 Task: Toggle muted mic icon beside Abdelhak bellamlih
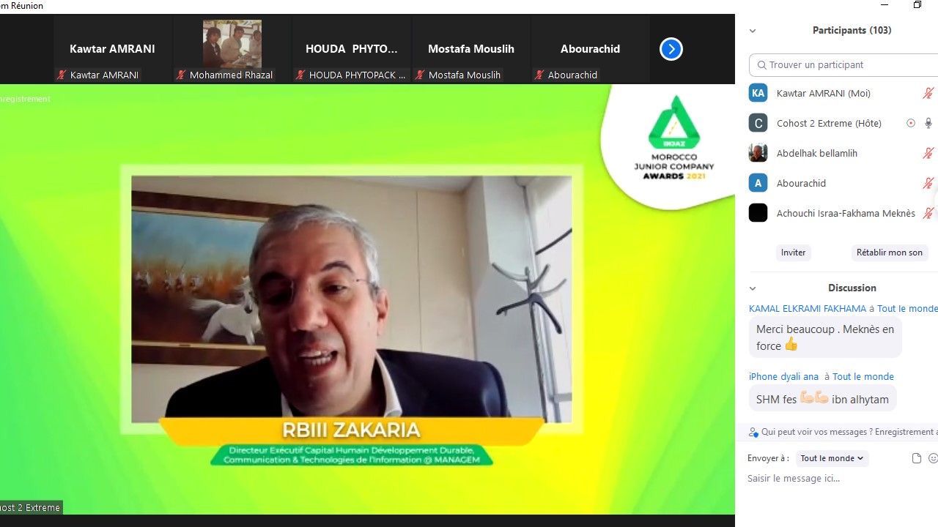(x=928, y=153)
